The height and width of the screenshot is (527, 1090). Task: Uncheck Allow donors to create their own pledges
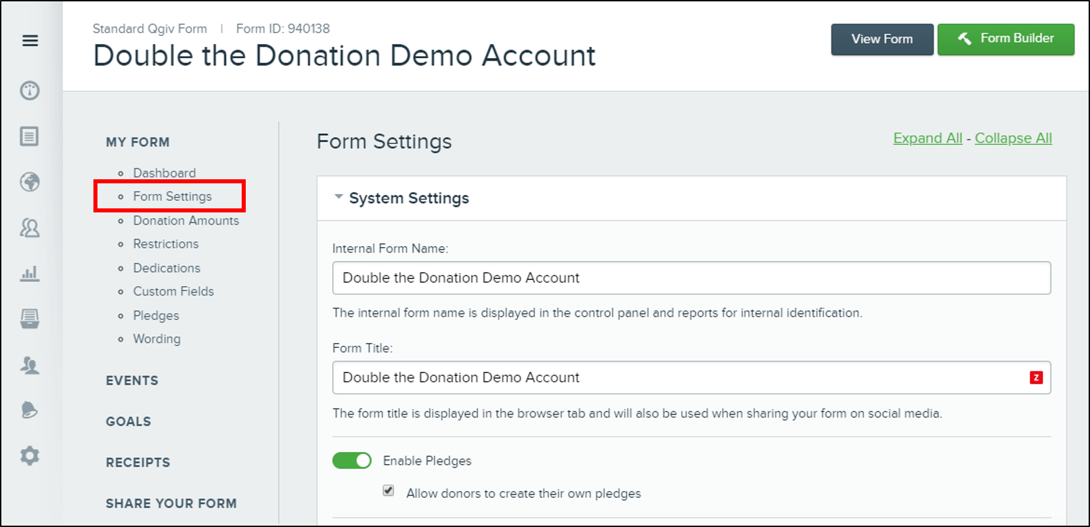point(389,490)
